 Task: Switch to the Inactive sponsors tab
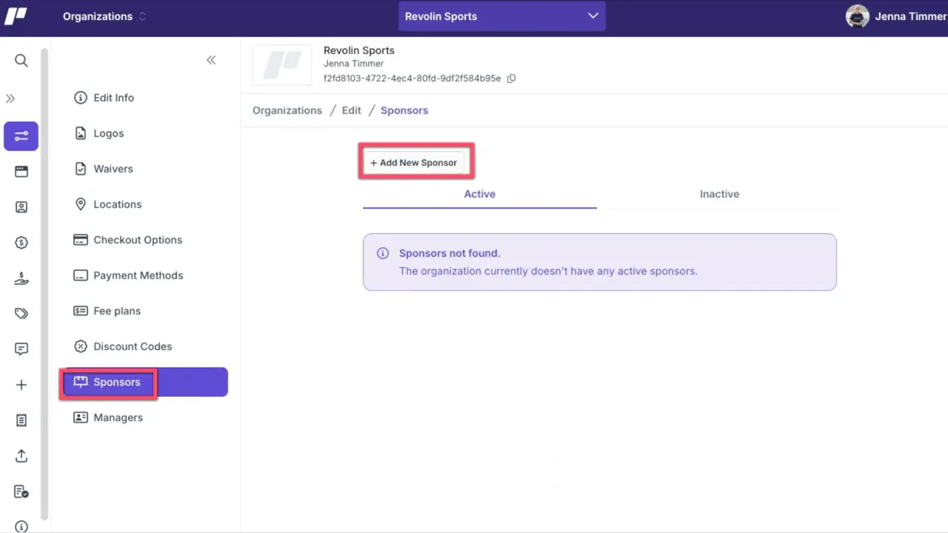[719, 194]
